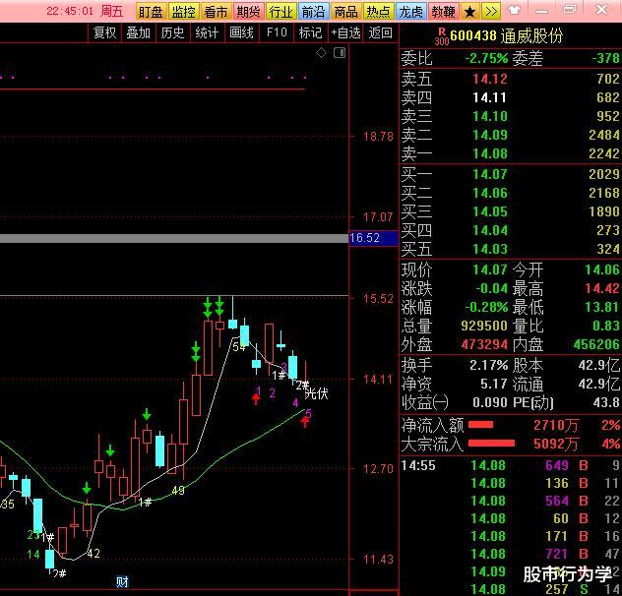The width and height of the screenshot is (622, 596).
Task: Click the 总量 value 929500
Action: (484, 326)
